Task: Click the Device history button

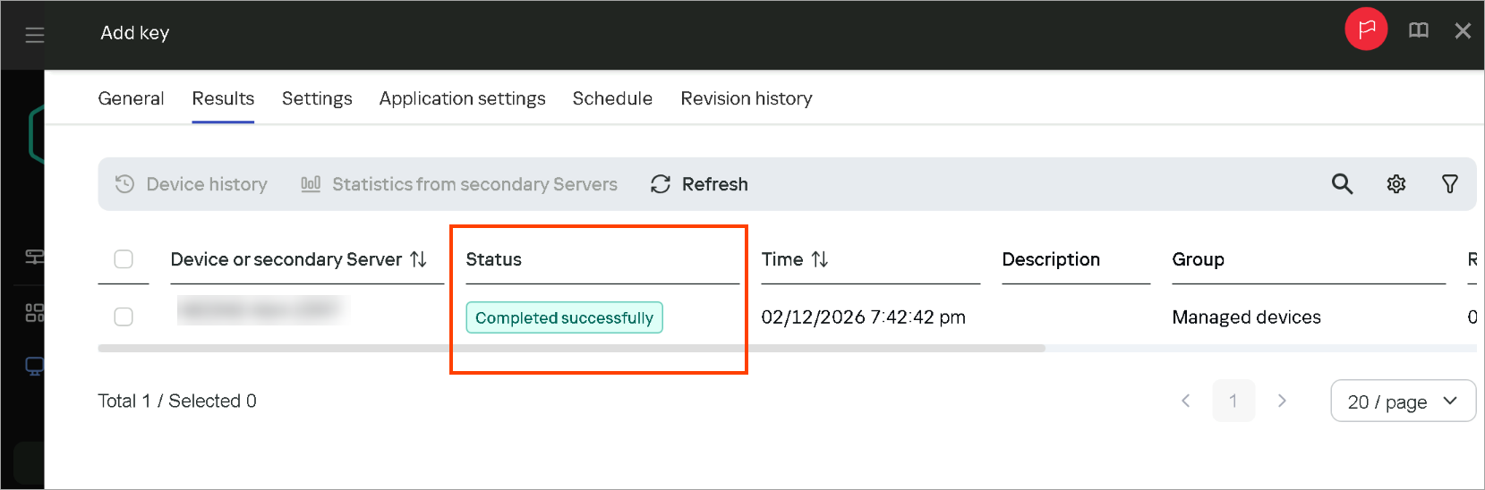Action: [x=192, y=184]
